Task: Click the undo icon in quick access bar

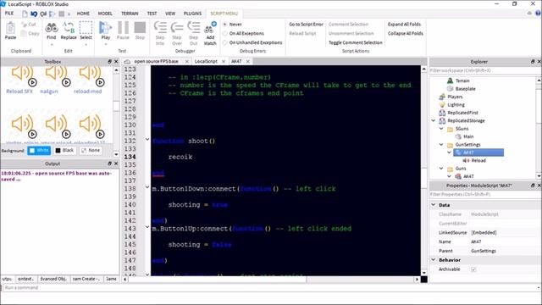Action: (34, 14)
